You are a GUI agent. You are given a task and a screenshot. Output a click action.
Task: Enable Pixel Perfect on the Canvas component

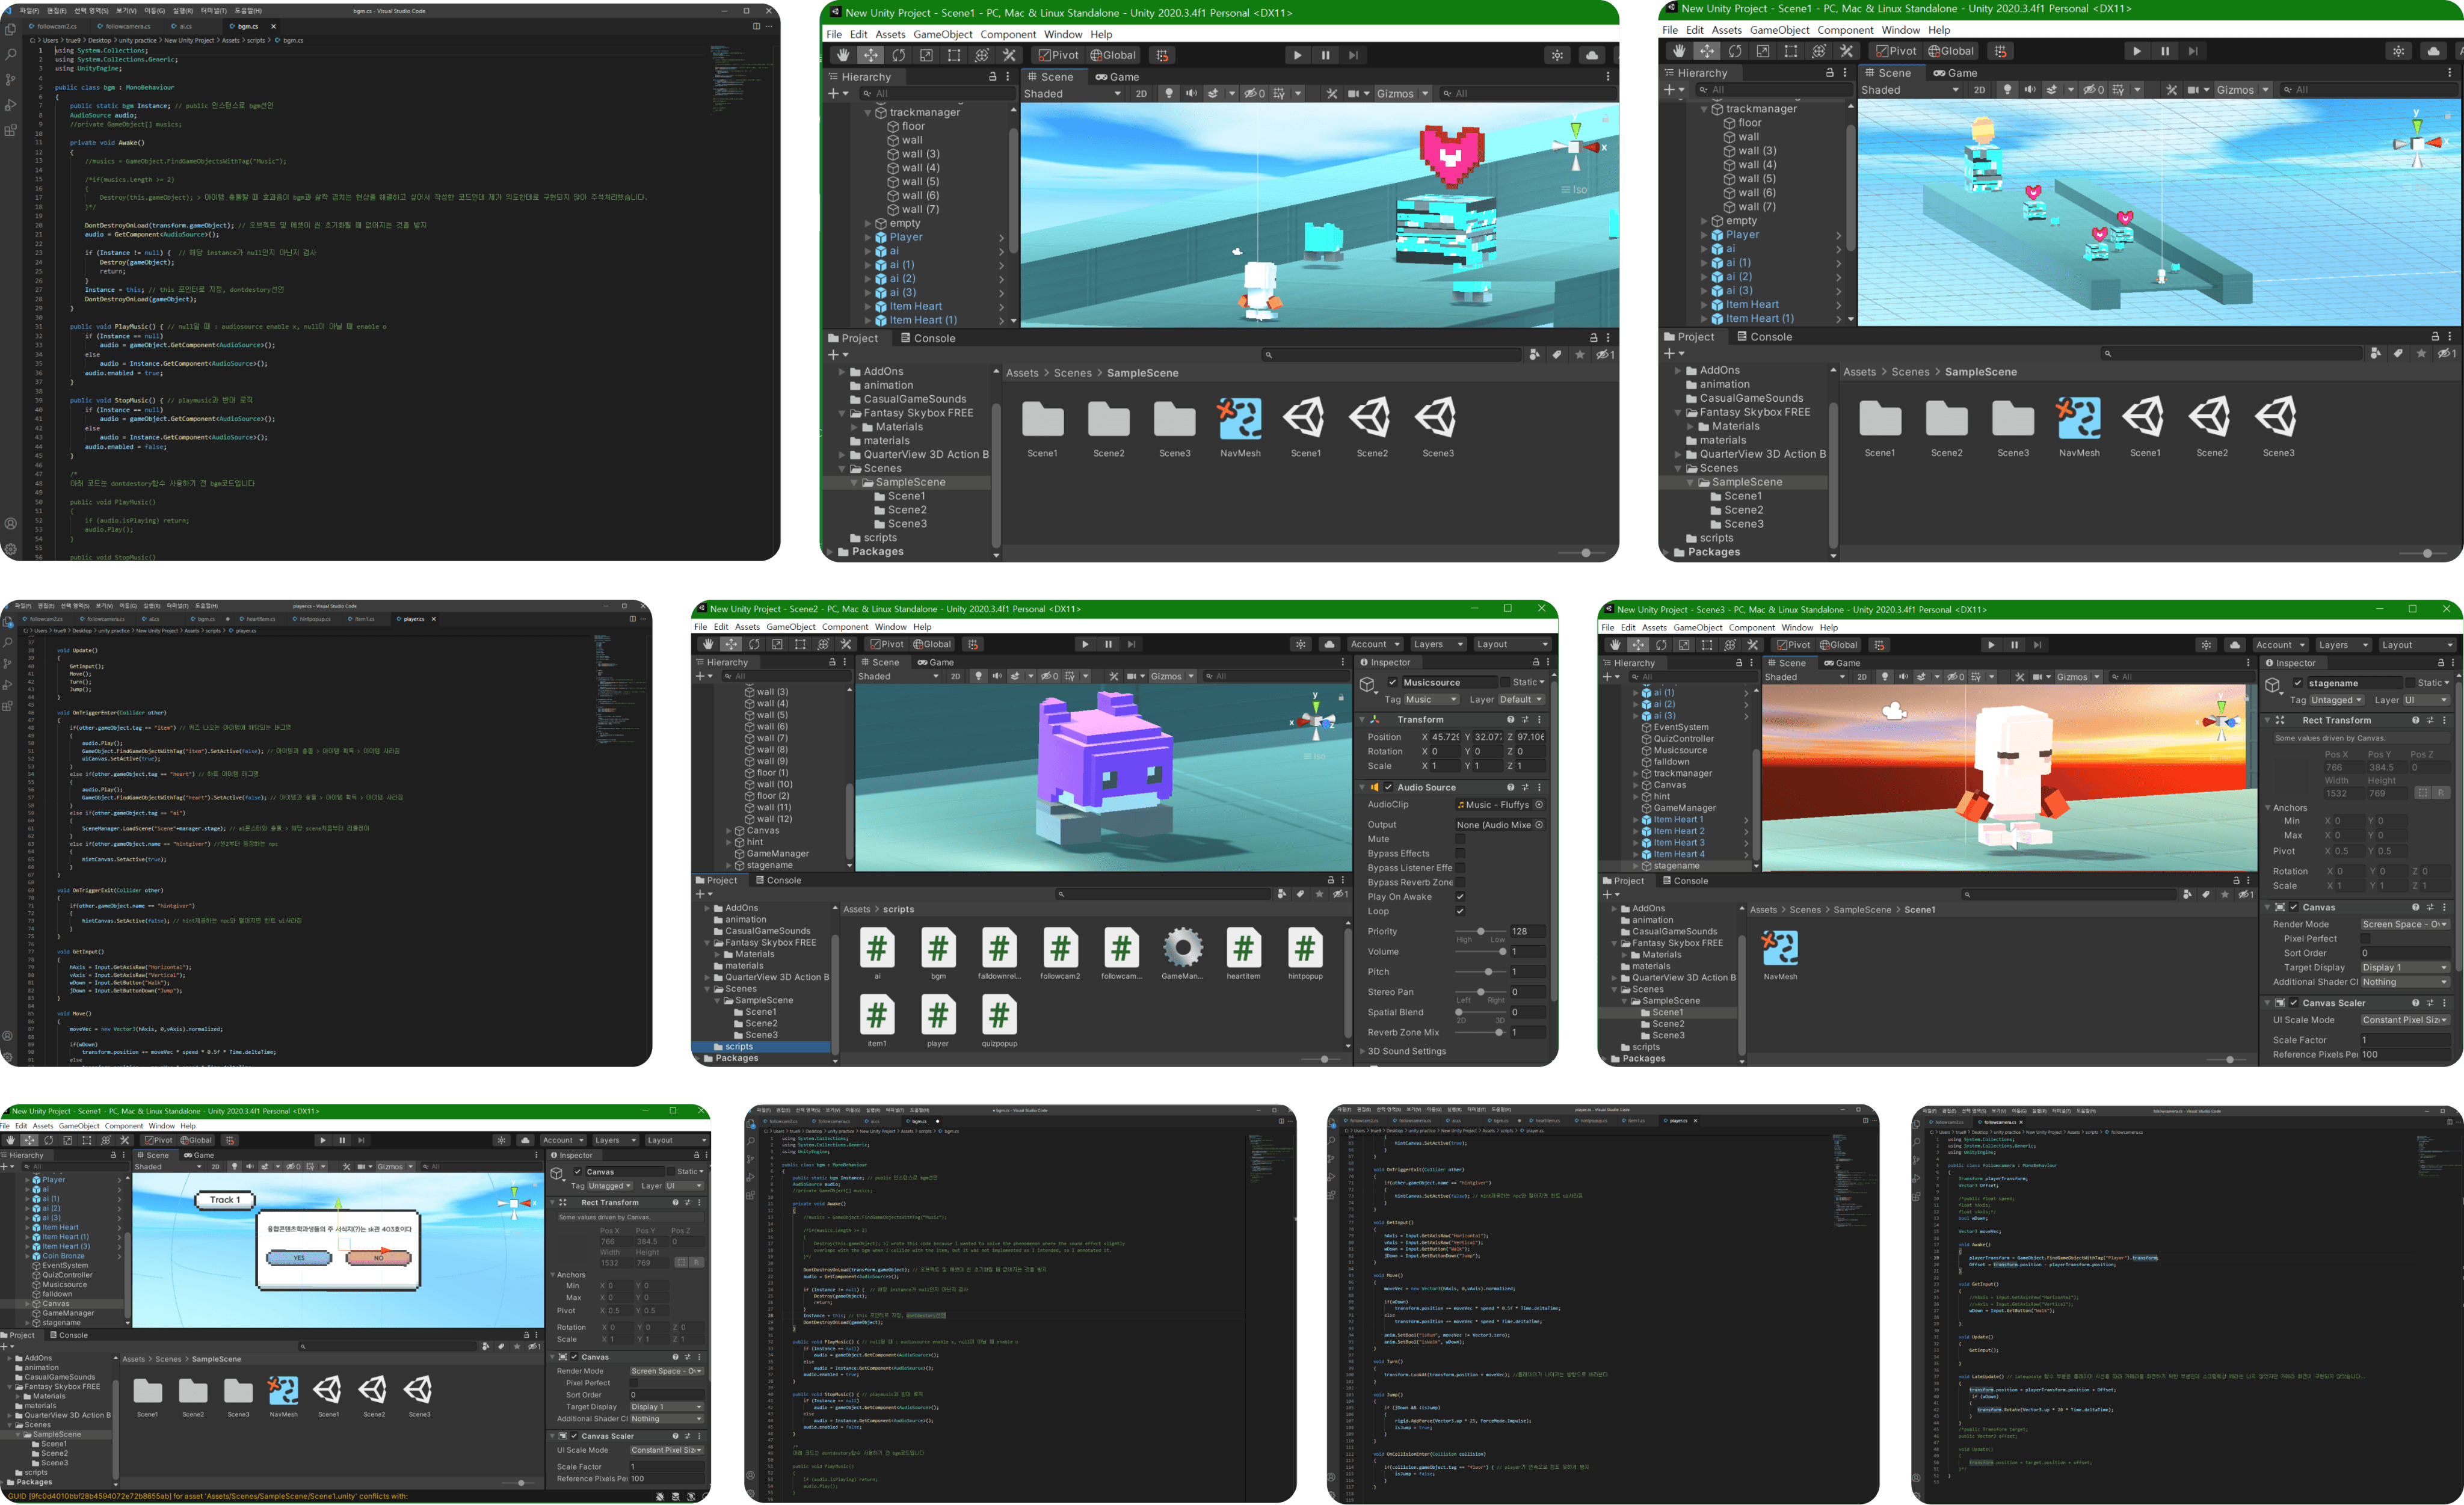click(2365, 939)
